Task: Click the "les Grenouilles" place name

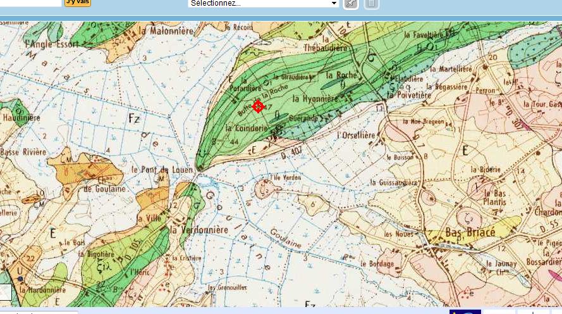Action: [227, 287]
